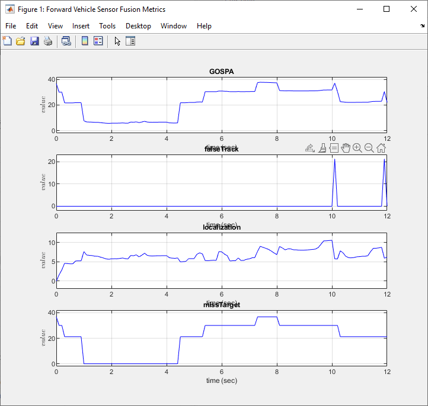Toggle the Insert Legend tool
The image size is (428, 406).
98,41
